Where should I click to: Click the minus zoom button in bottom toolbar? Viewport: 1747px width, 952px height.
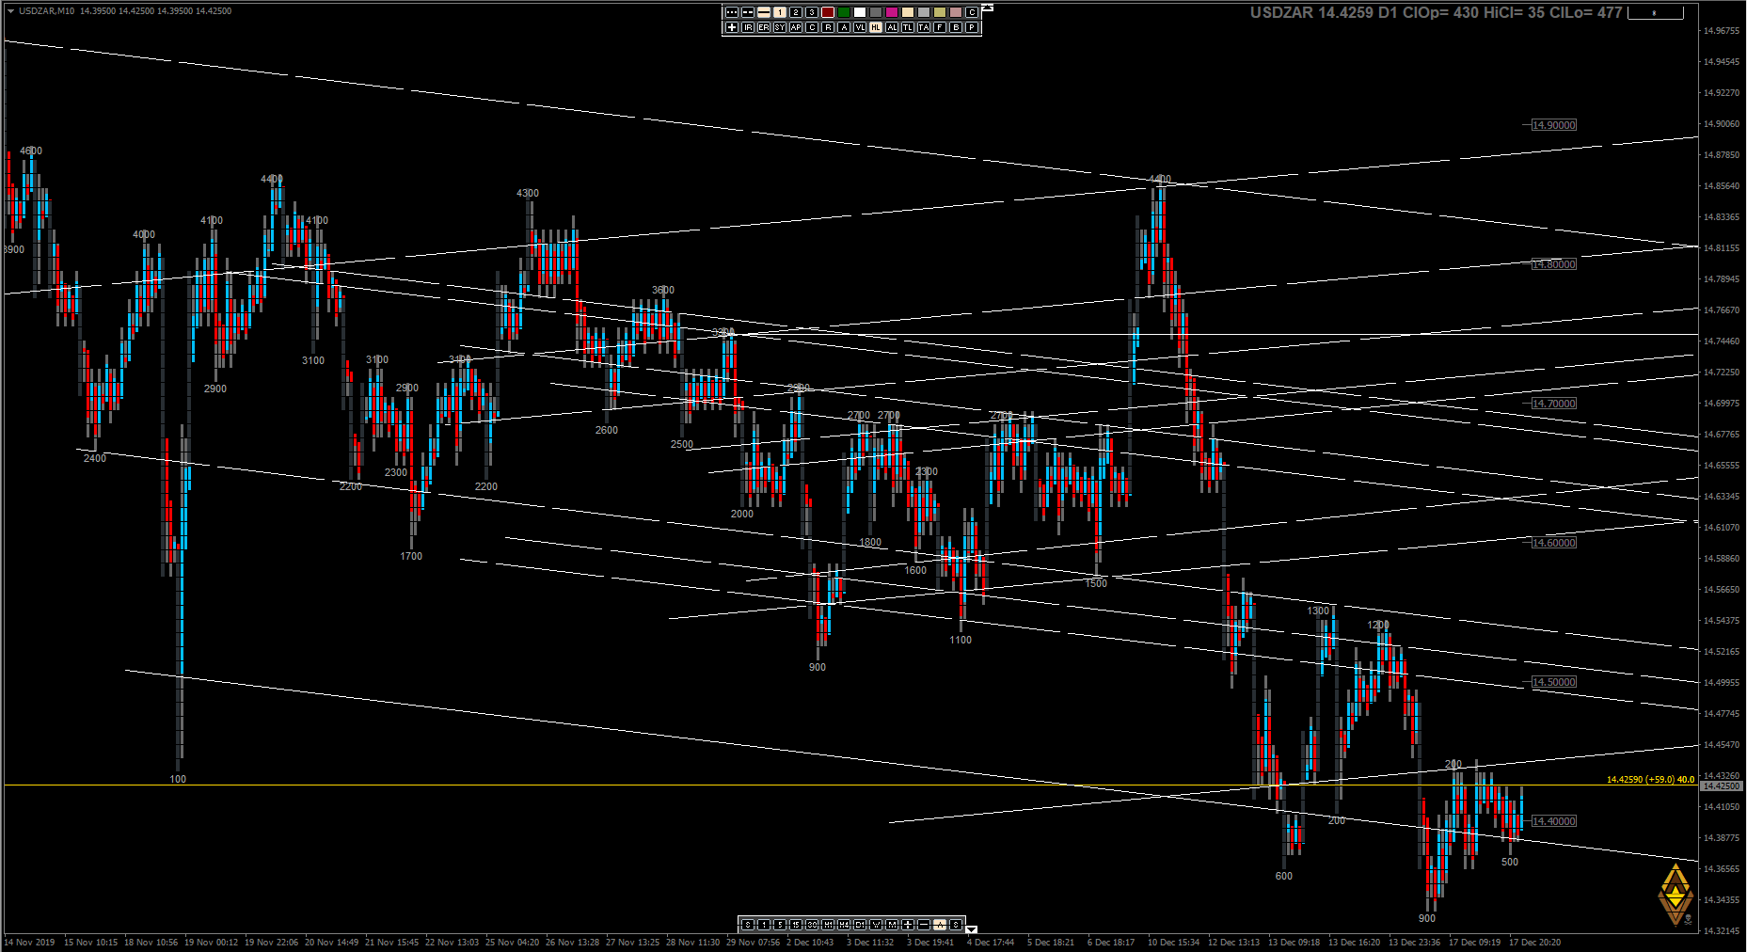coord(924,925)
